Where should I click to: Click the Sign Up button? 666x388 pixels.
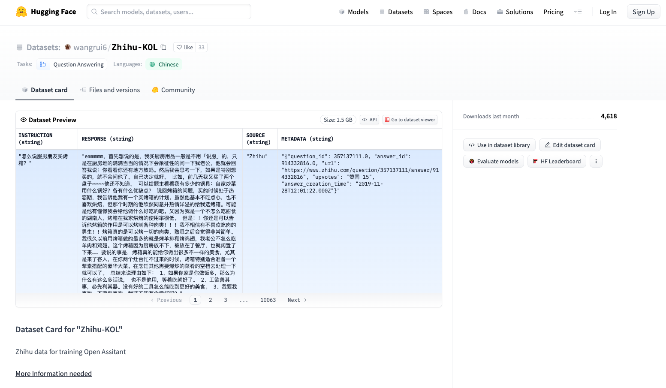pyautogui.click(x=643, y=12)
